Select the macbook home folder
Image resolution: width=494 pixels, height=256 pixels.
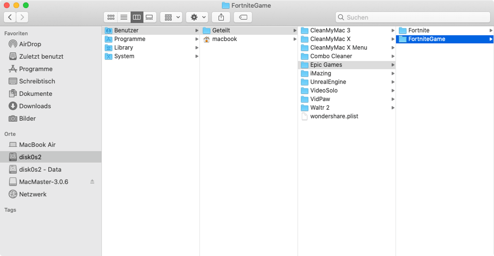(249, 39)
